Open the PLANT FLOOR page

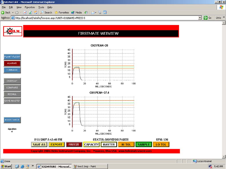12,57
